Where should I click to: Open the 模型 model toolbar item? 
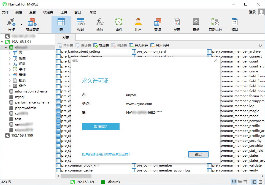pos(235,25)
